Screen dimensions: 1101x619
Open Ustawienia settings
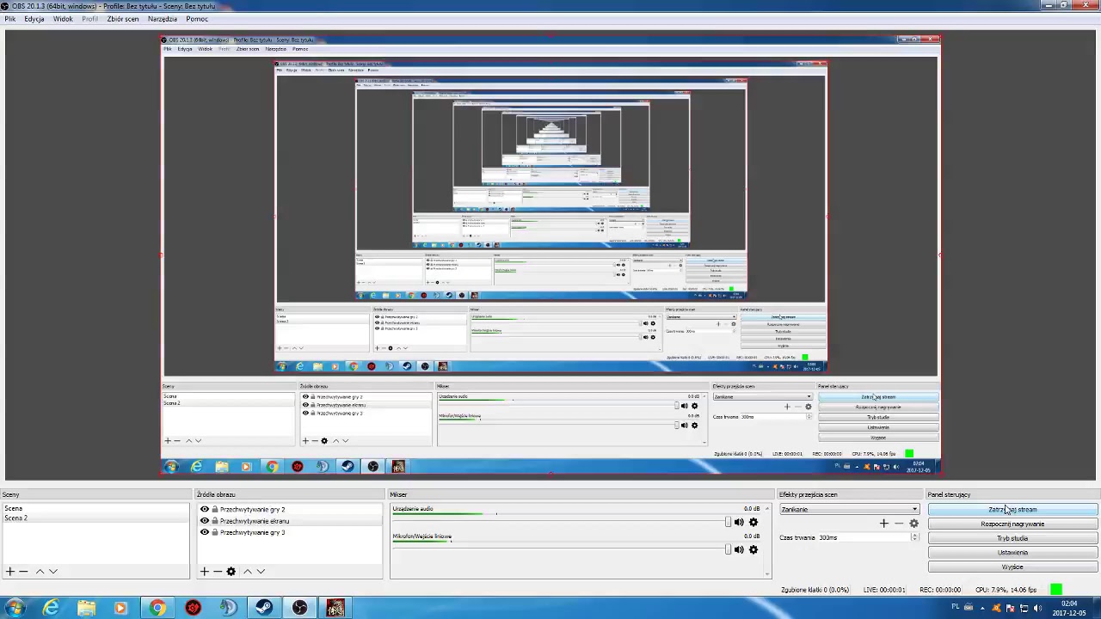point(1012,553)
